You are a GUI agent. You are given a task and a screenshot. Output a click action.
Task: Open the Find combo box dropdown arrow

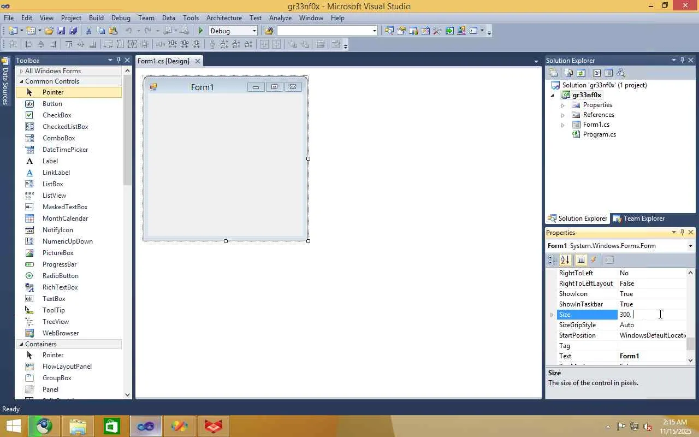point(374,31)
